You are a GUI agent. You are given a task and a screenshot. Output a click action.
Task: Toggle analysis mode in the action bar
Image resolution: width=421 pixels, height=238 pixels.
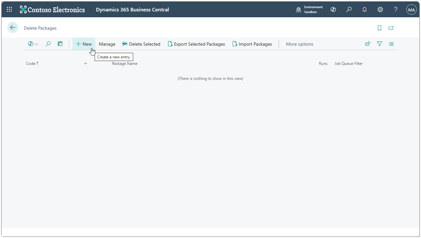click(x=60, y=44)
